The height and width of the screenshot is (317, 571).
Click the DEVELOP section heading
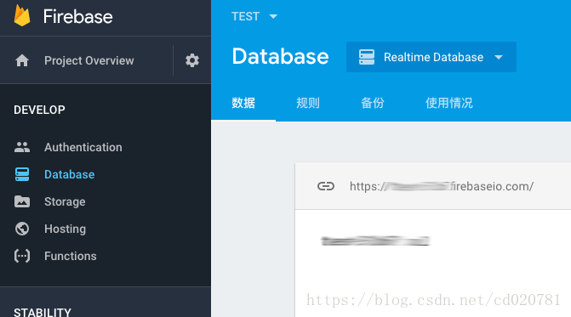pos(39,110)
